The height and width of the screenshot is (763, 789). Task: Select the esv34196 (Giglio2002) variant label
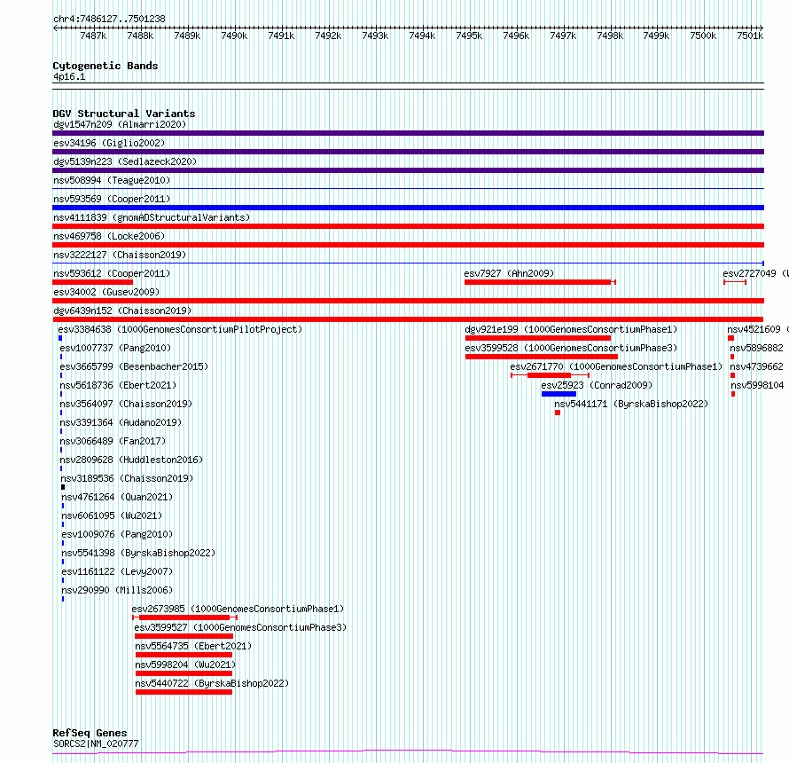[x=109, y=143]
